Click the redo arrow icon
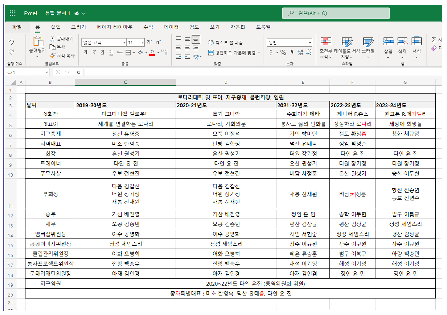Viewport: 447px width, 315px height. pyautogui.click(x=11, y=52)
